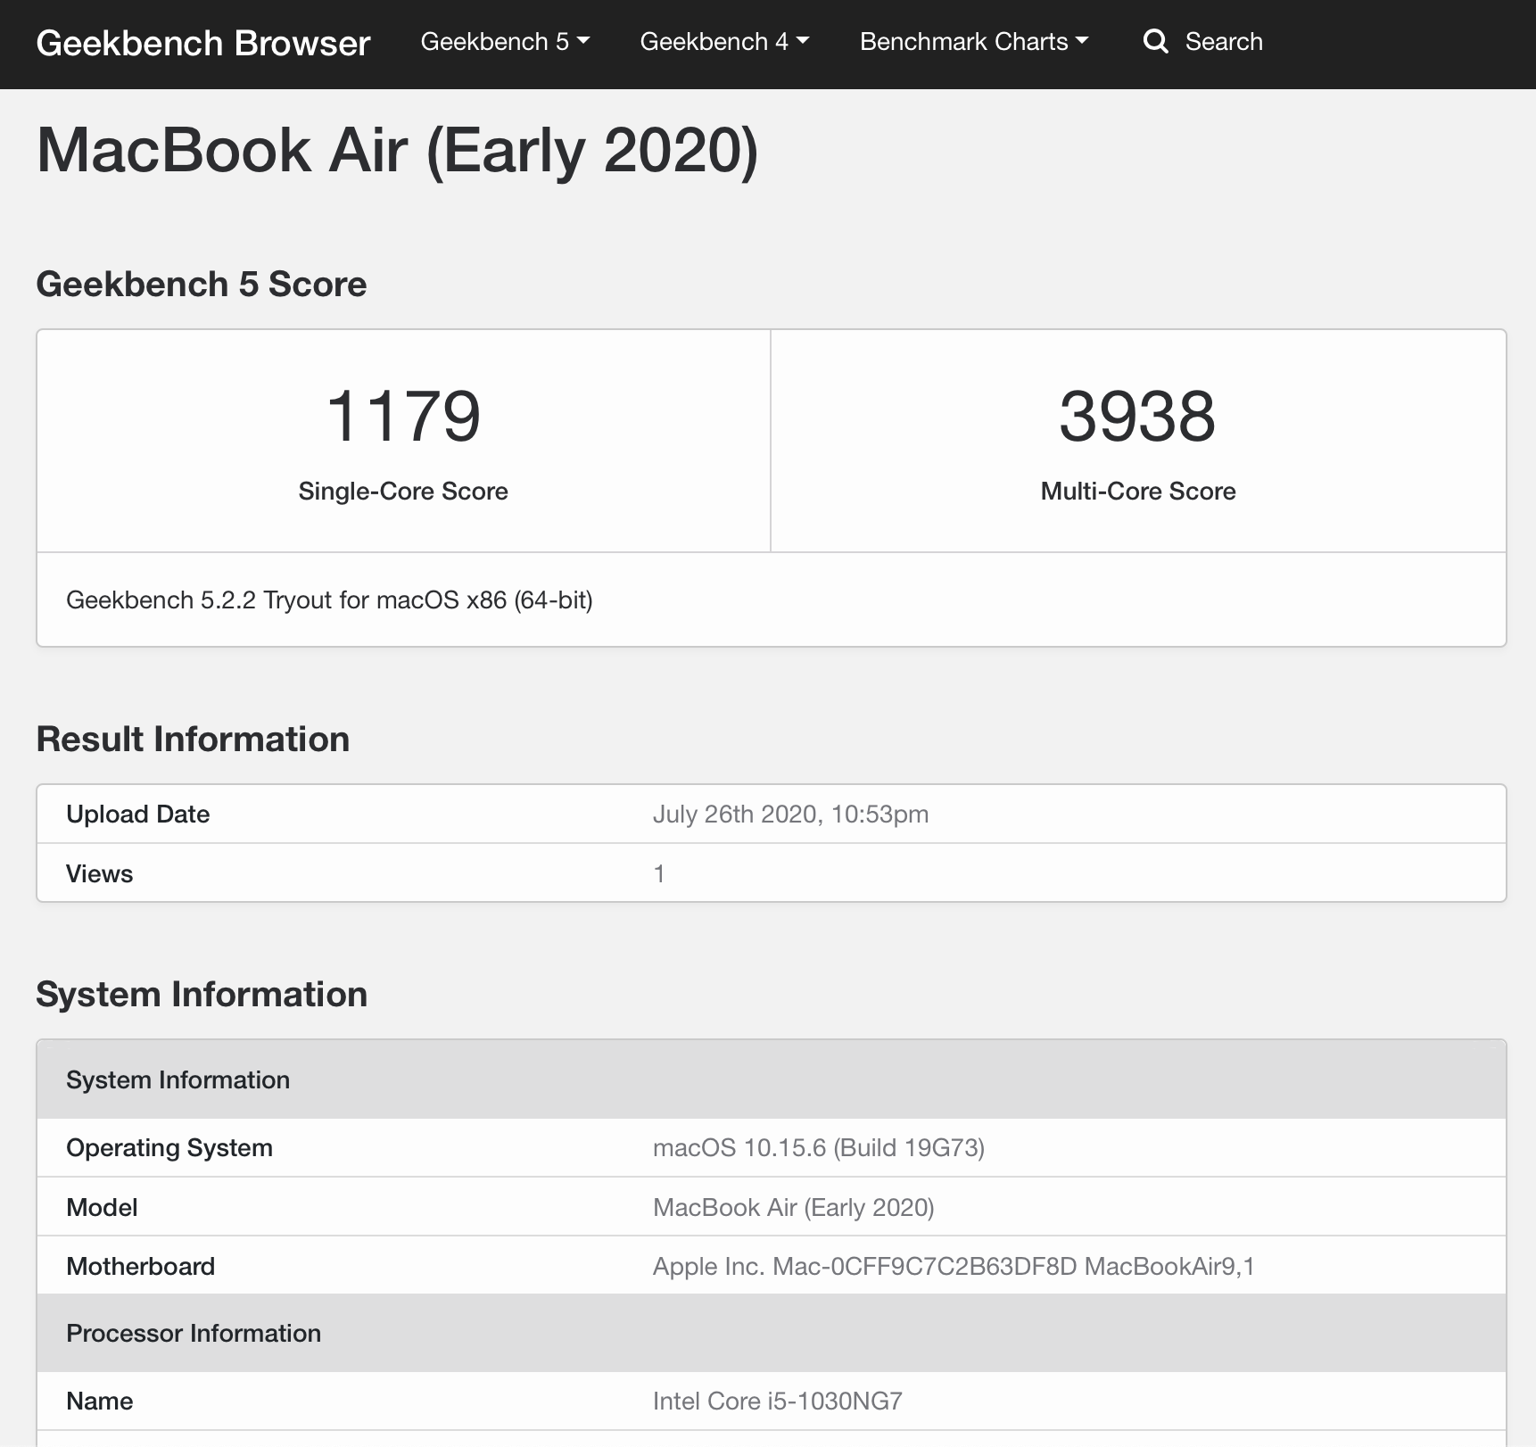
Task: Click the processor Name row label
Action: point(100,1401)
